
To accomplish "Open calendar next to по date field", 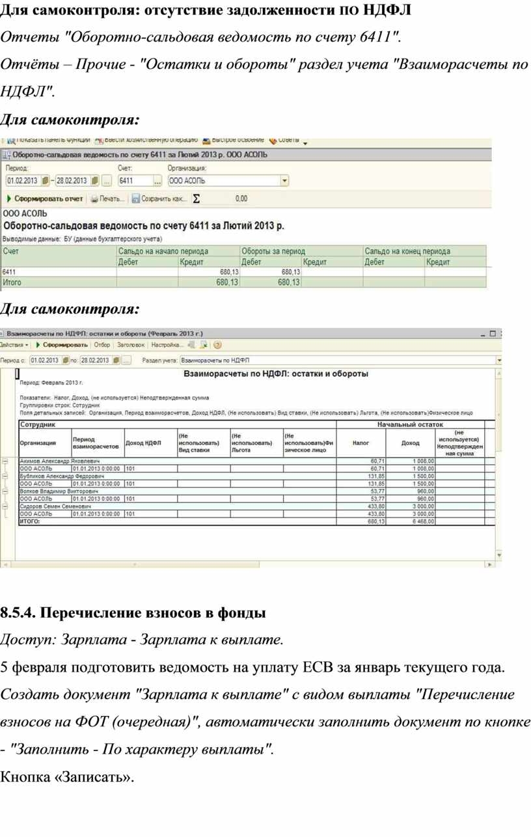I will pyautogui.click(x=116, y=360).
